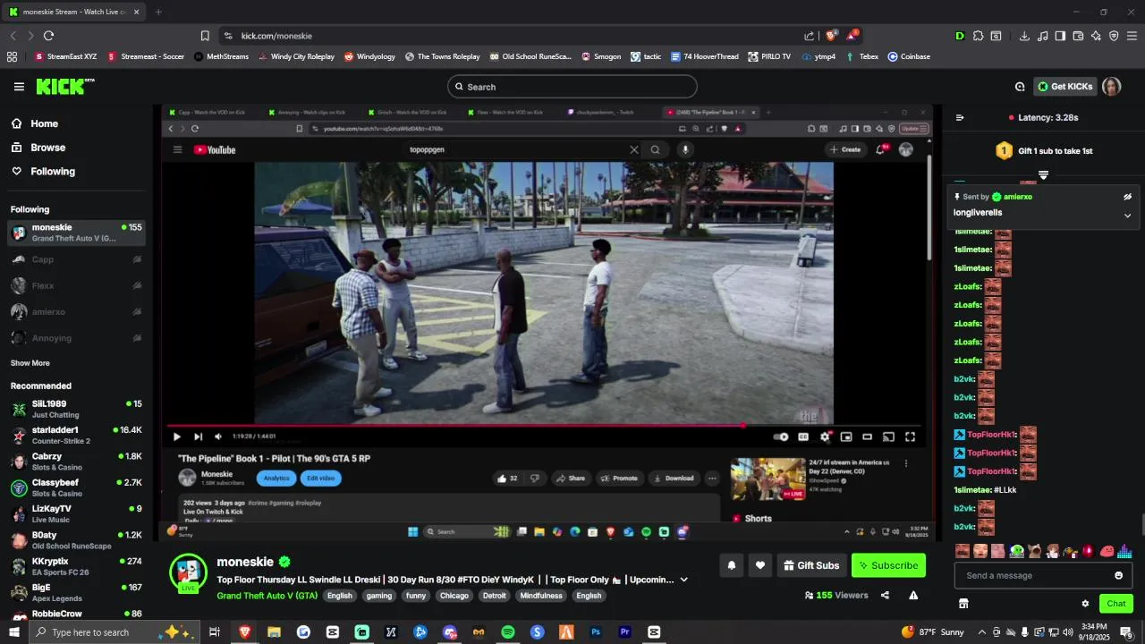Open Premiere Pro from the taskbar
Screen dimensions: 1145x644
pyautogui.click(x=625, y=632)
